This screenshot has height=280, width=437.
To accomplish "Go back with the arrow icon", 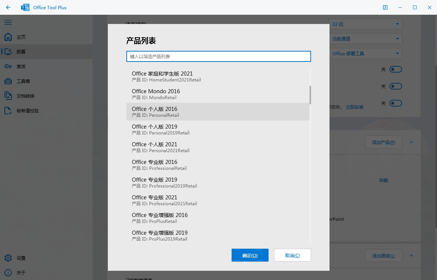I will 8,7.
